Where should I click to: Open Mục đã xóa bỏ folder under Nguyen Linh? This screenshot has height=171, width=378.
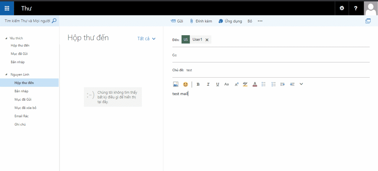tap(25, 108)
